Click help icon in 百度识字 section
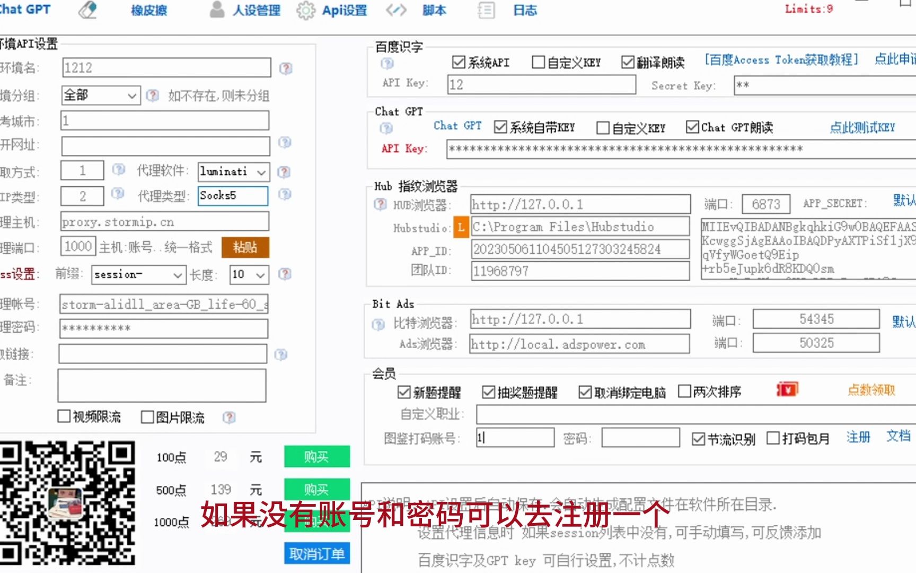 point(387,64)
